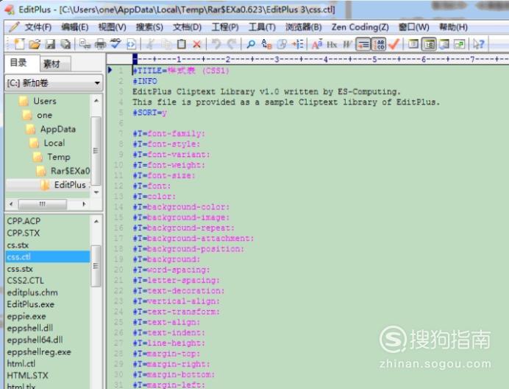Open a file with the folder icon
The height and width of the screenshot is (389, 509).
(35, 44)
